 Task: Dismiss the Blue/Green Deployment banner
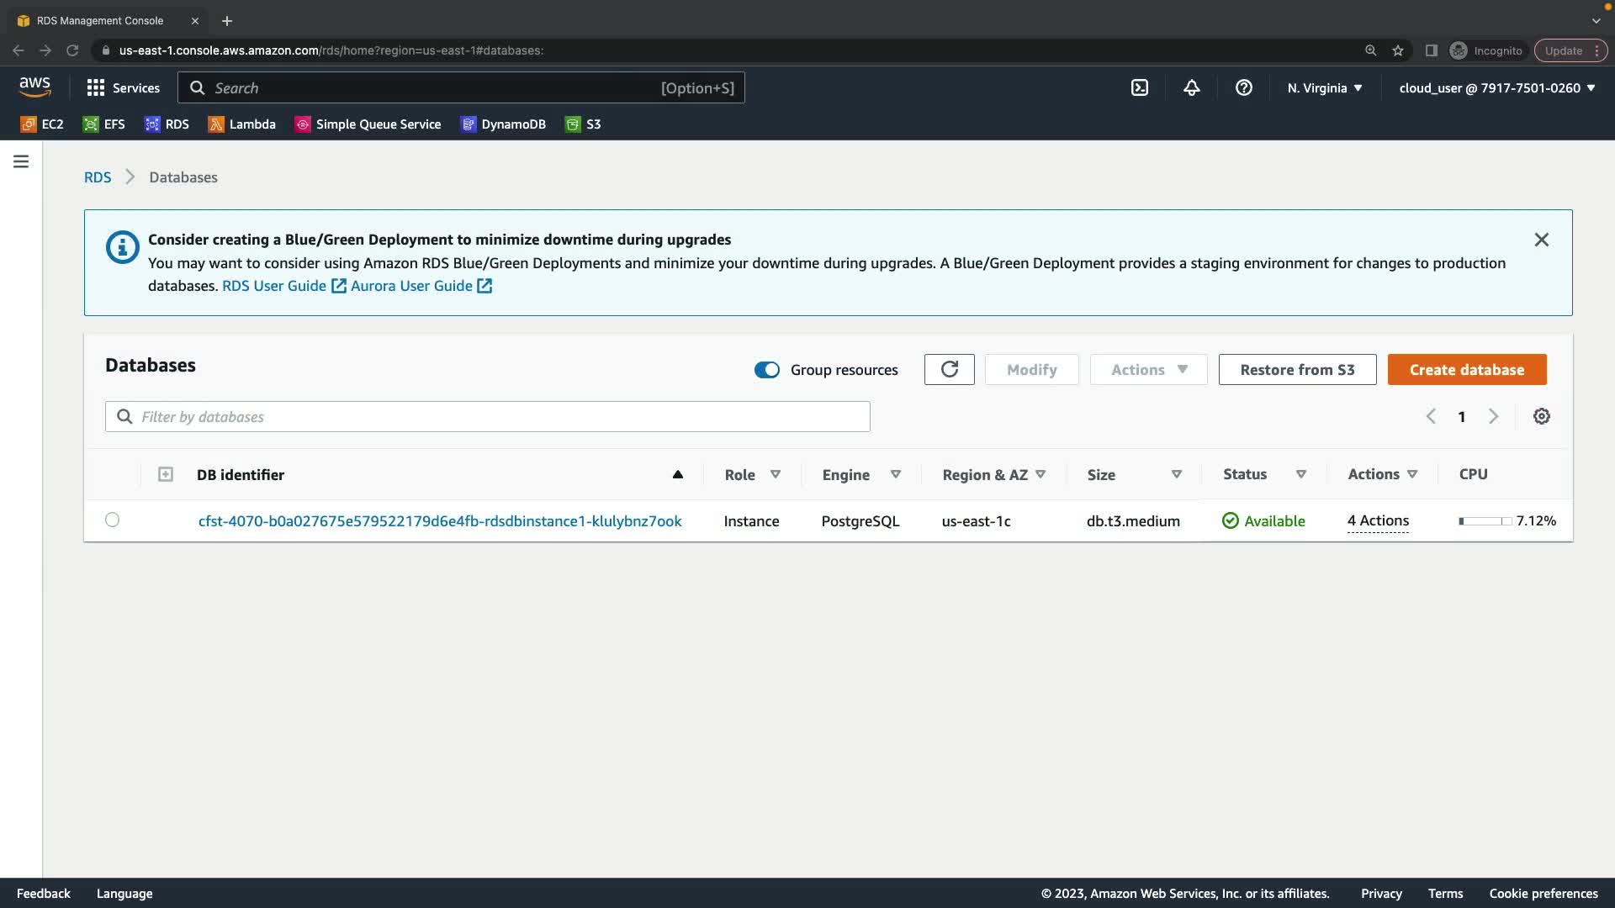click(x=1541, y=240)
